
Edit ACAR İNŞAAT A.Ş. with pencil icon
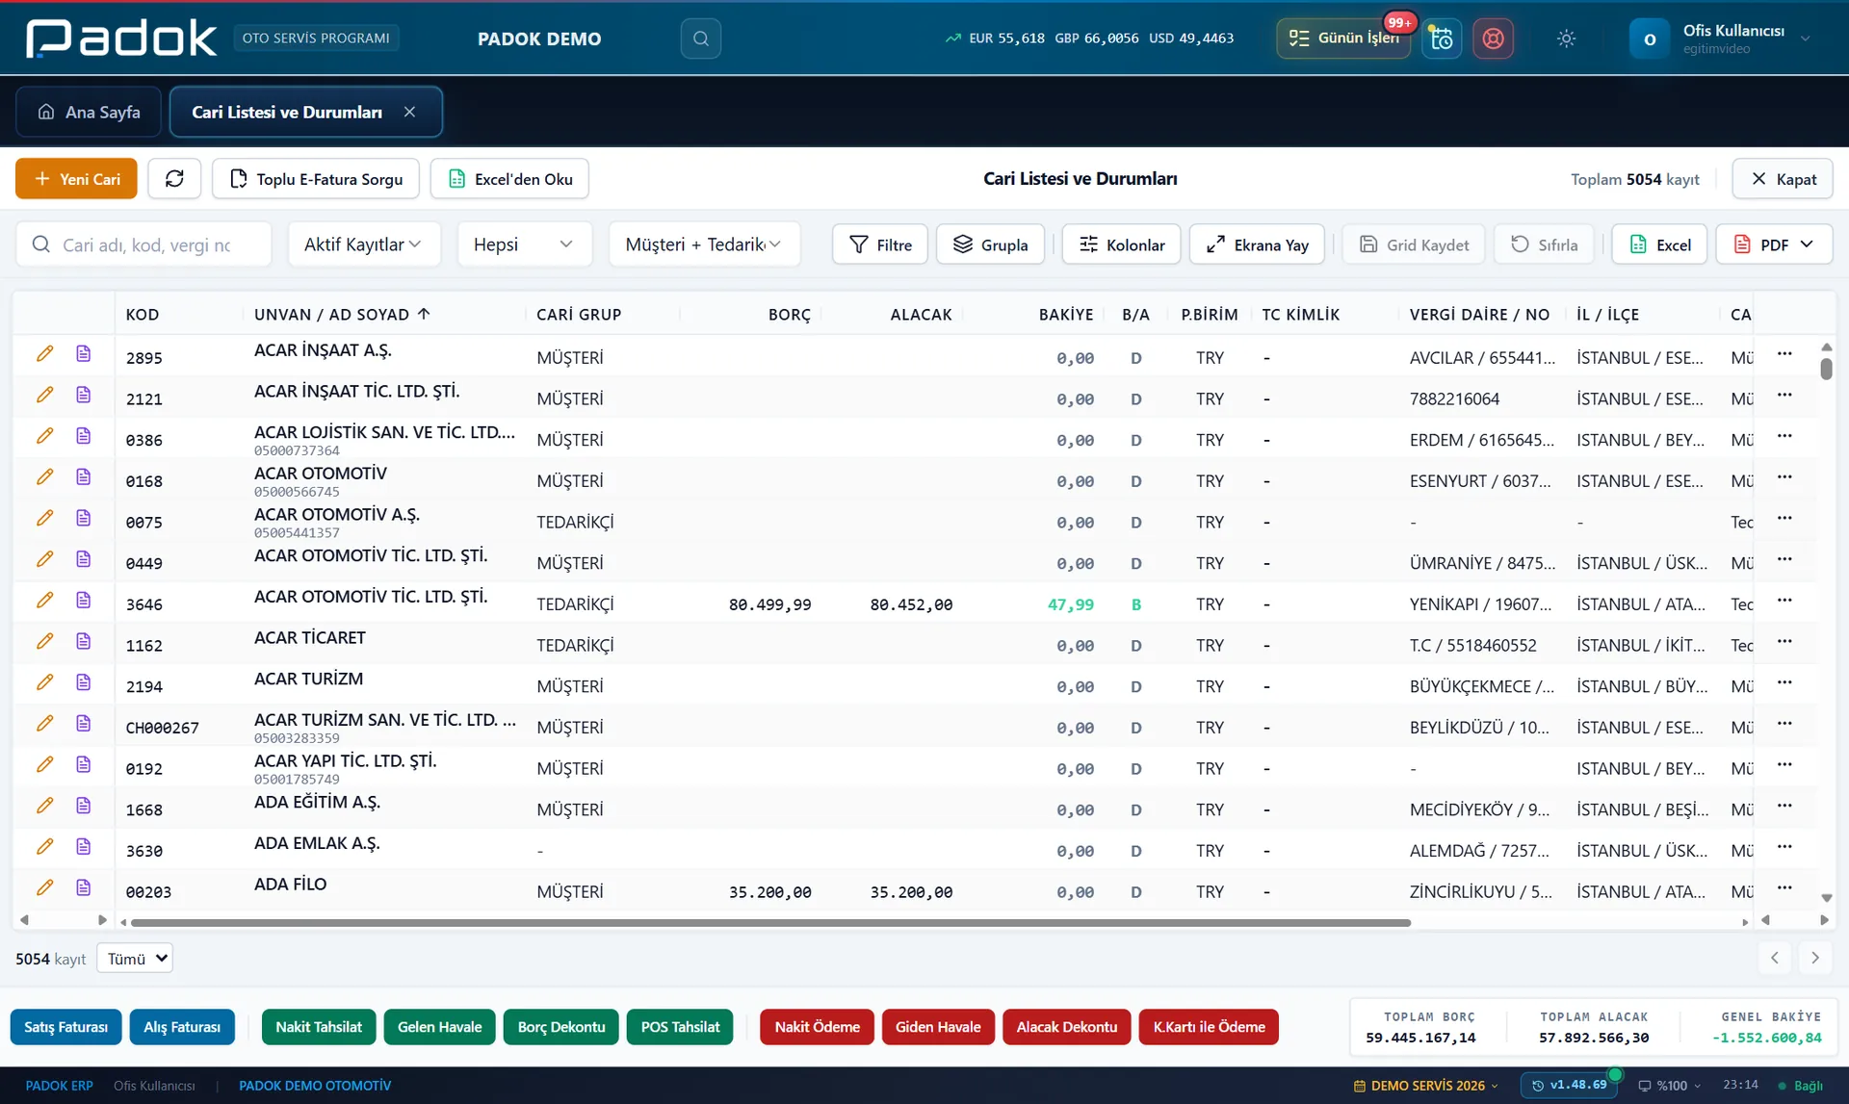coord(44,353)
